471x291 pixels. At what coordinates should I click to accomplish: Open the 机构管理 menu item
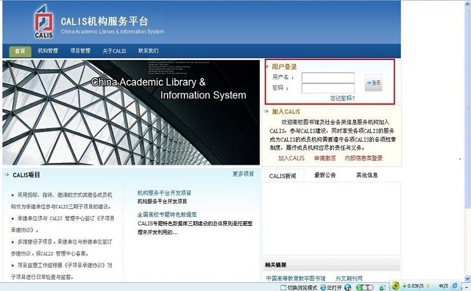click(48, 51)
